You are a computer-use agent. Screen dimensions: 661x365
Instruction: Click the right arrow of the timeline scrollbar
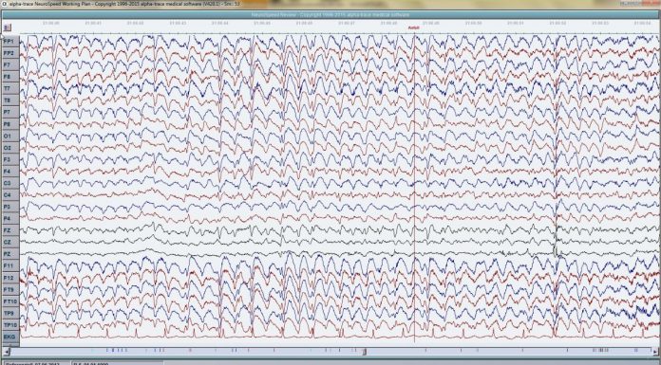[x=655, y=351]
